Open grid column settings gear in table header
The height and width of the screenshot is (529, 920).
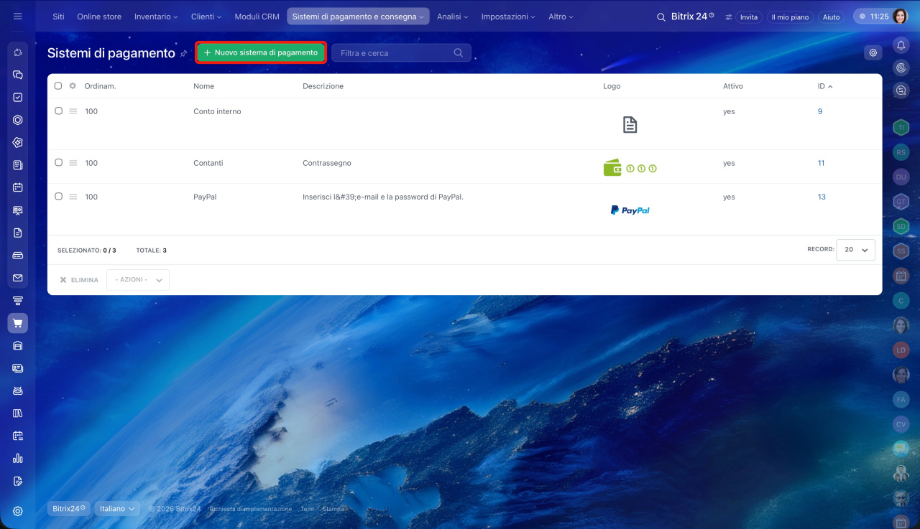pyautogui.click(x=73, y=86)
